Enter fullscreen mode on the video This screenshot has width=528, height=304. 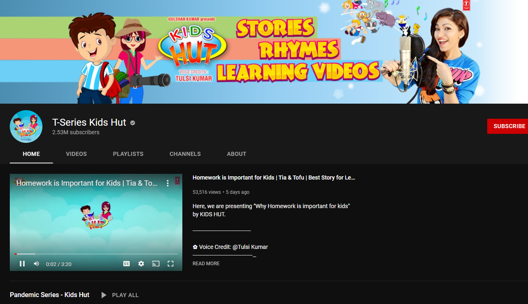coord(171,264)
